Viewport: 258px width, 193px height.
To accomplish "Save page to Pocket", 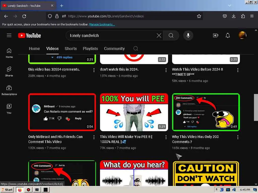I will 224,16.
